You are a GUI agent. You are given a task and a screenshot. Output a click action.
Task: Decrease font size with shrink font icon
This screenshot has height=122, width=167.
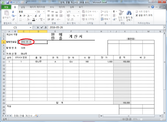(x=39, y=16)
